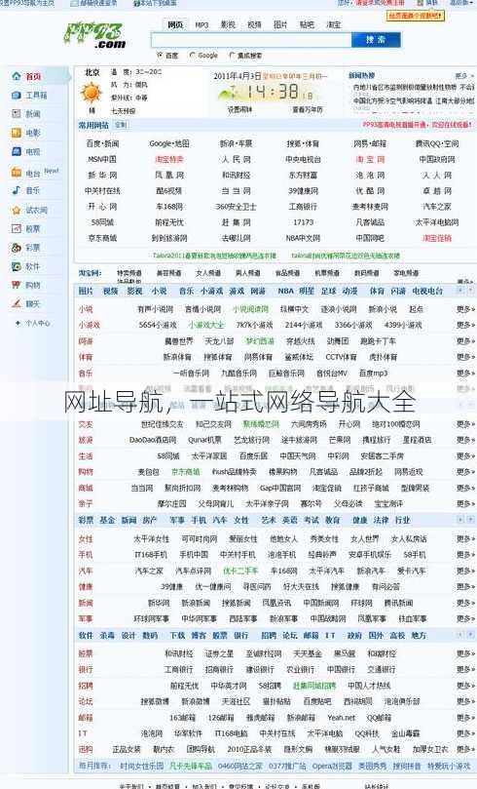Expand 更多 for the 体育 row
The image size is (477, 789).
[x=465, y=357]
